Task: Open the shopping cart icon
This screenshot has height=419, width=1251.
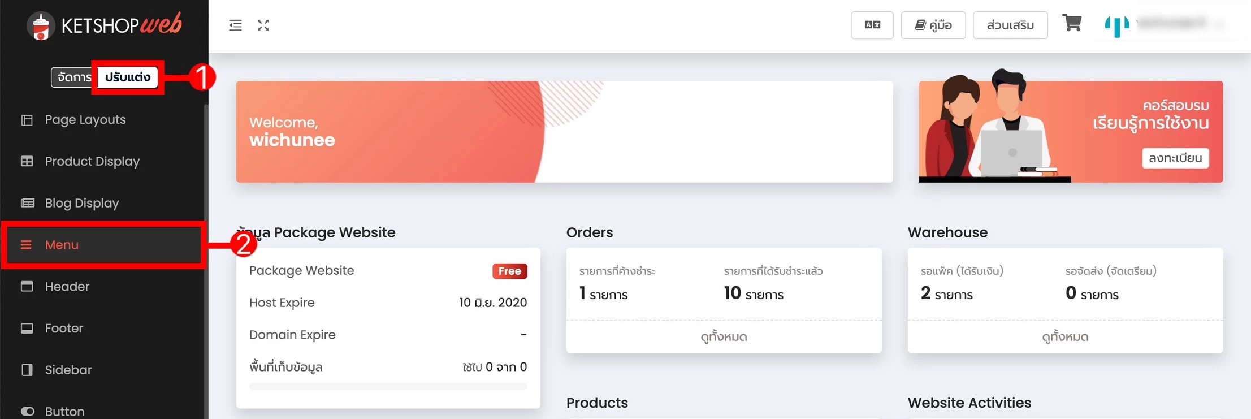Action: pyautogui.click(x=1072, y=23)
